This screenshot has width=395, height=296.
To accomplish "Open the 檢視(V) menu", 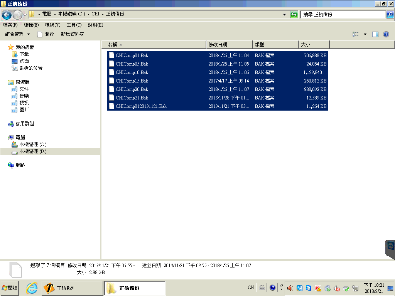I will click(x=52, y=25).
